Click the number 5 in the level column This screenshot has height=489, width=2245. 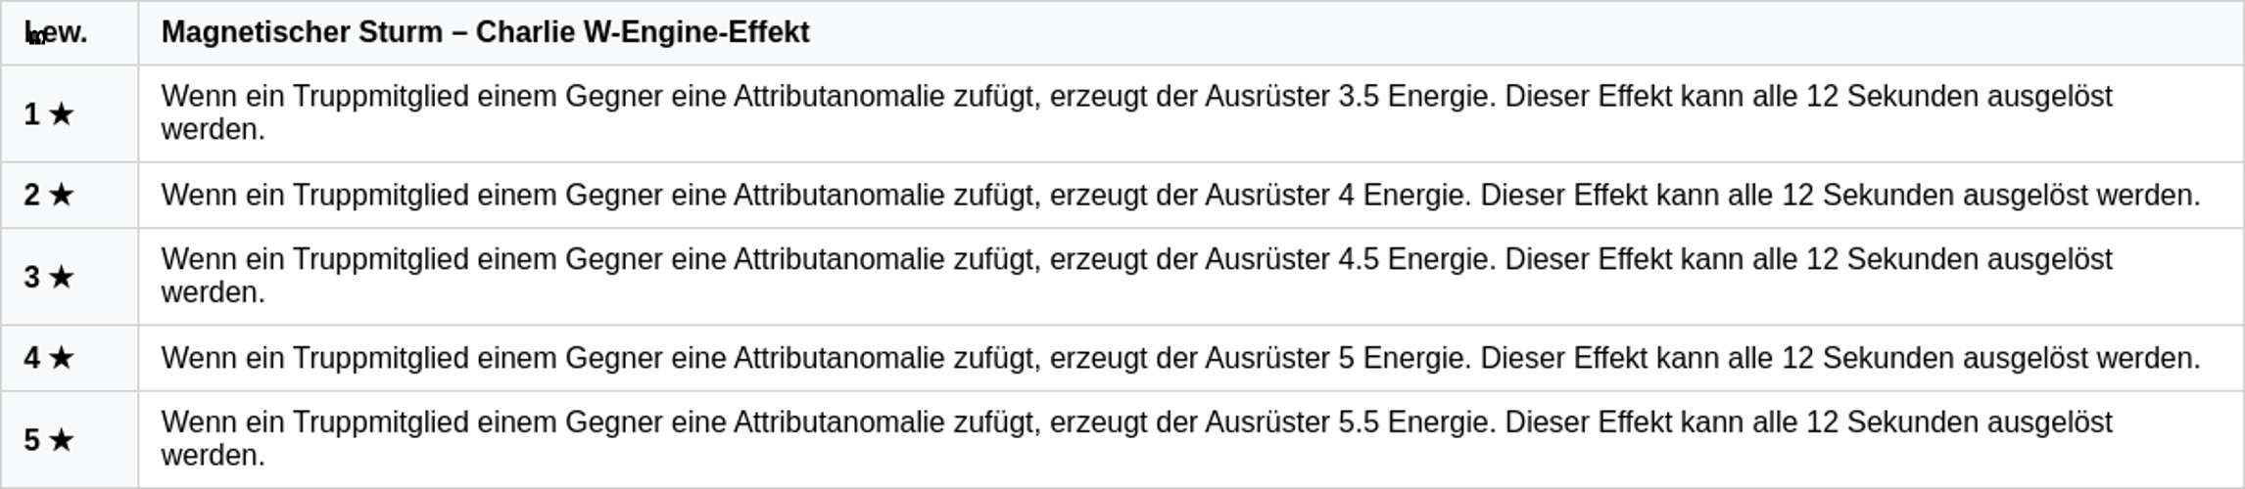click(x=32, y=441)
